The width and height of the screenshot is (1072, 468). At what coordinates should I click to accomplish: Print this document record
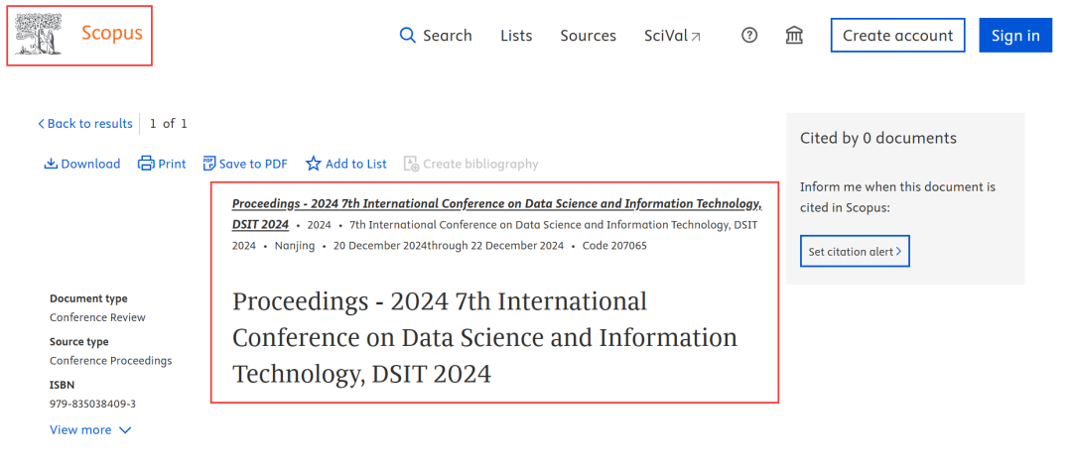(x=162, y=164)
